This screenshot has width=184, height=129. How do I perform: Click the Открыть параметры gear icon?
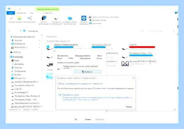point(84,18)
